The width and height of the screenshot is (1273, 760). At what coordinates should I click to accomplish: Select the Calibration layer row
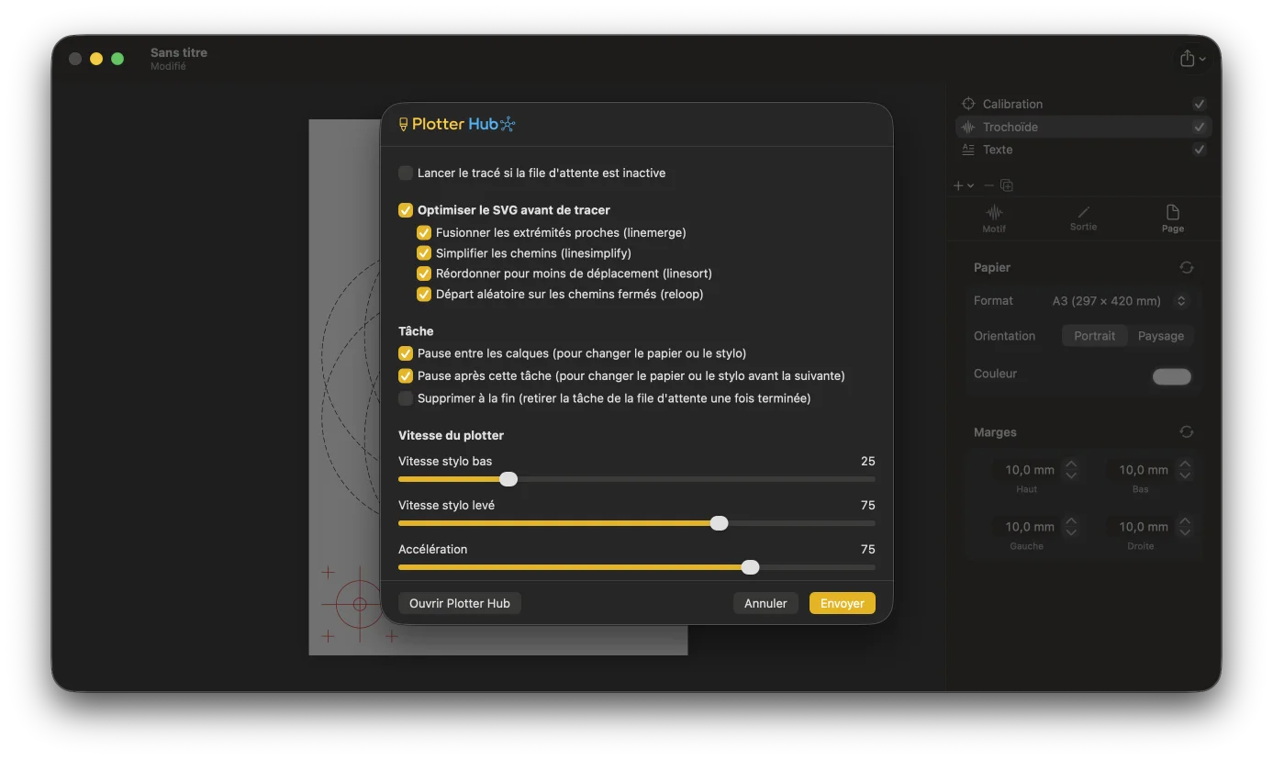(x=1083, y=104)
